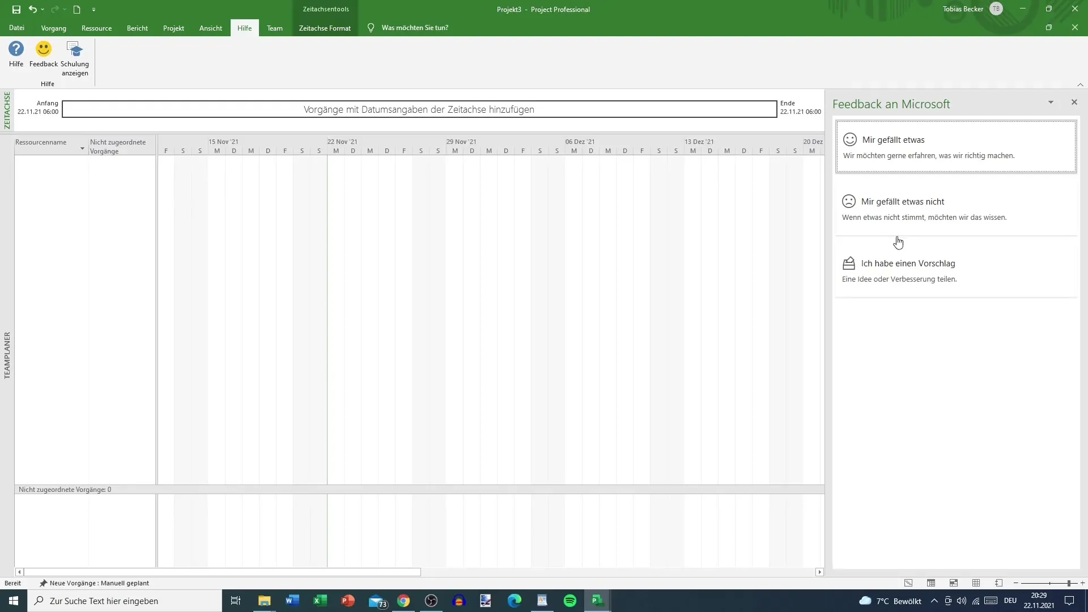Choose 'Mir gefällt etwas' feedback option
This screenshot has width=1088, height=612.
[956, 146]
